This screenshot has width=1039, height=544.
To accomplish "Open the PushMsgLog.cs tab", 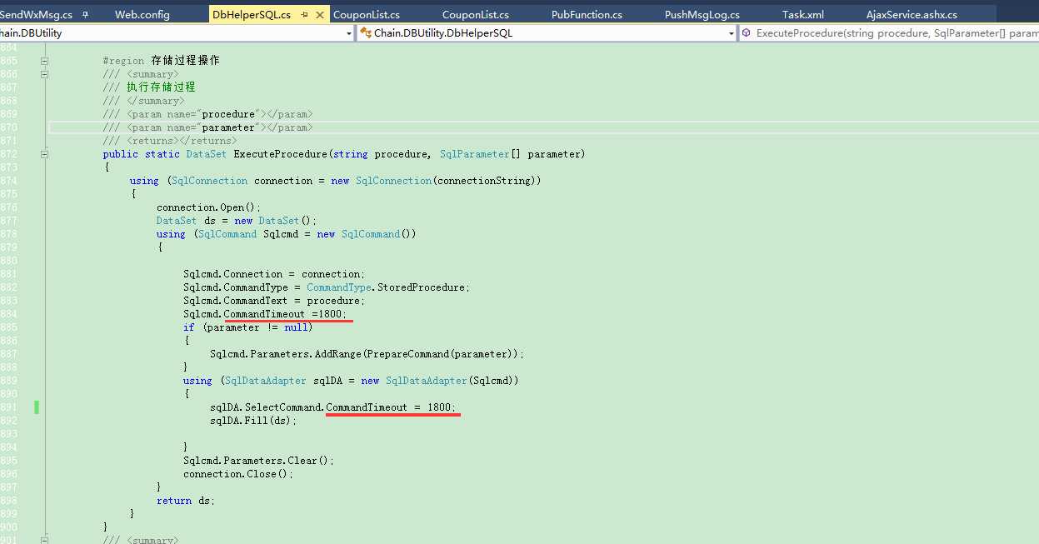I will 702,15.
